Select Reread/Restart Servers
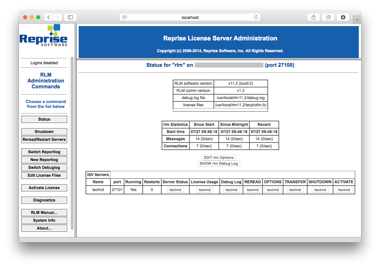Image resolution: width=380 pixels, height=269 pixels. click(x=44, y=140)
